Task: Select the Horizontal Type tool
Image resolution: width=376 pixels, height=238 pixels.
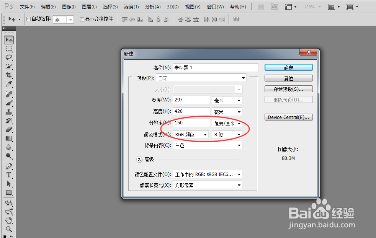Action: point(9,175)
